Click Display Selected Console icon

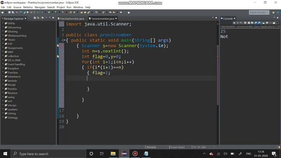267,23
